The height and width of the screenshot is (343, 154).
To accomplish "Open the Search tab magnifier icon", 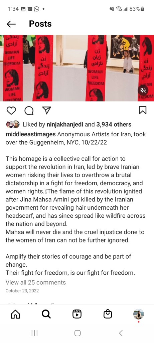I will tap(46, 314).
